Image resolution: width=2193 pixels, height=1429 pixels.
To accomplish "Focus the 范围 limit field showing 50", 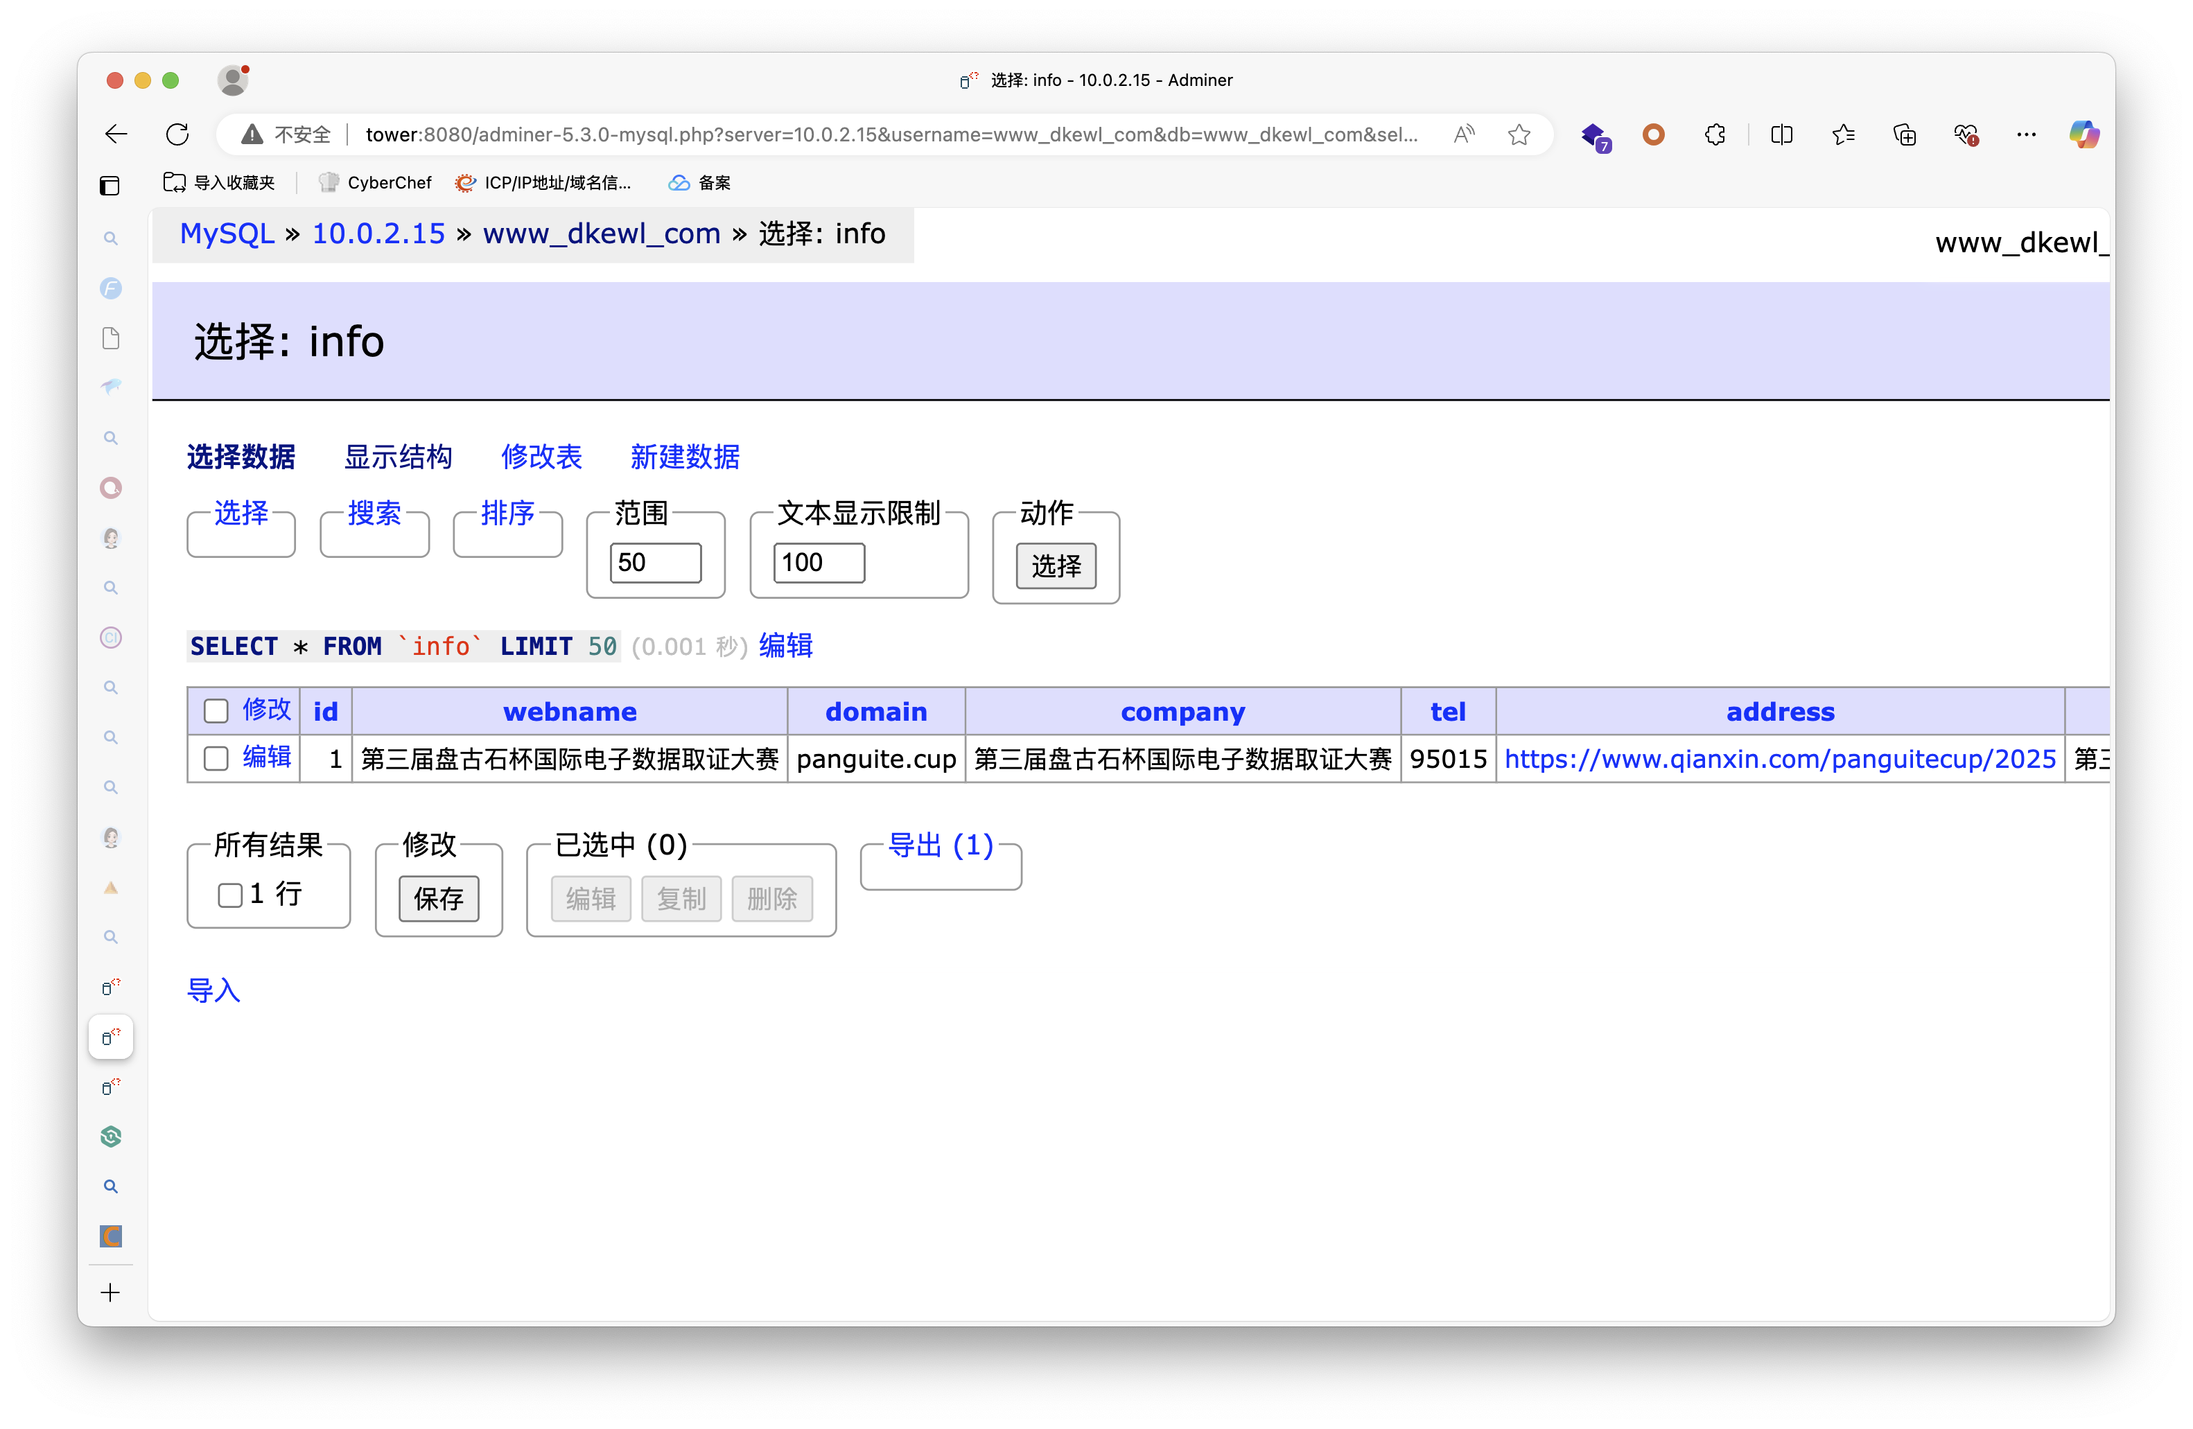I will pyautogui.click(x=655, y=563).
